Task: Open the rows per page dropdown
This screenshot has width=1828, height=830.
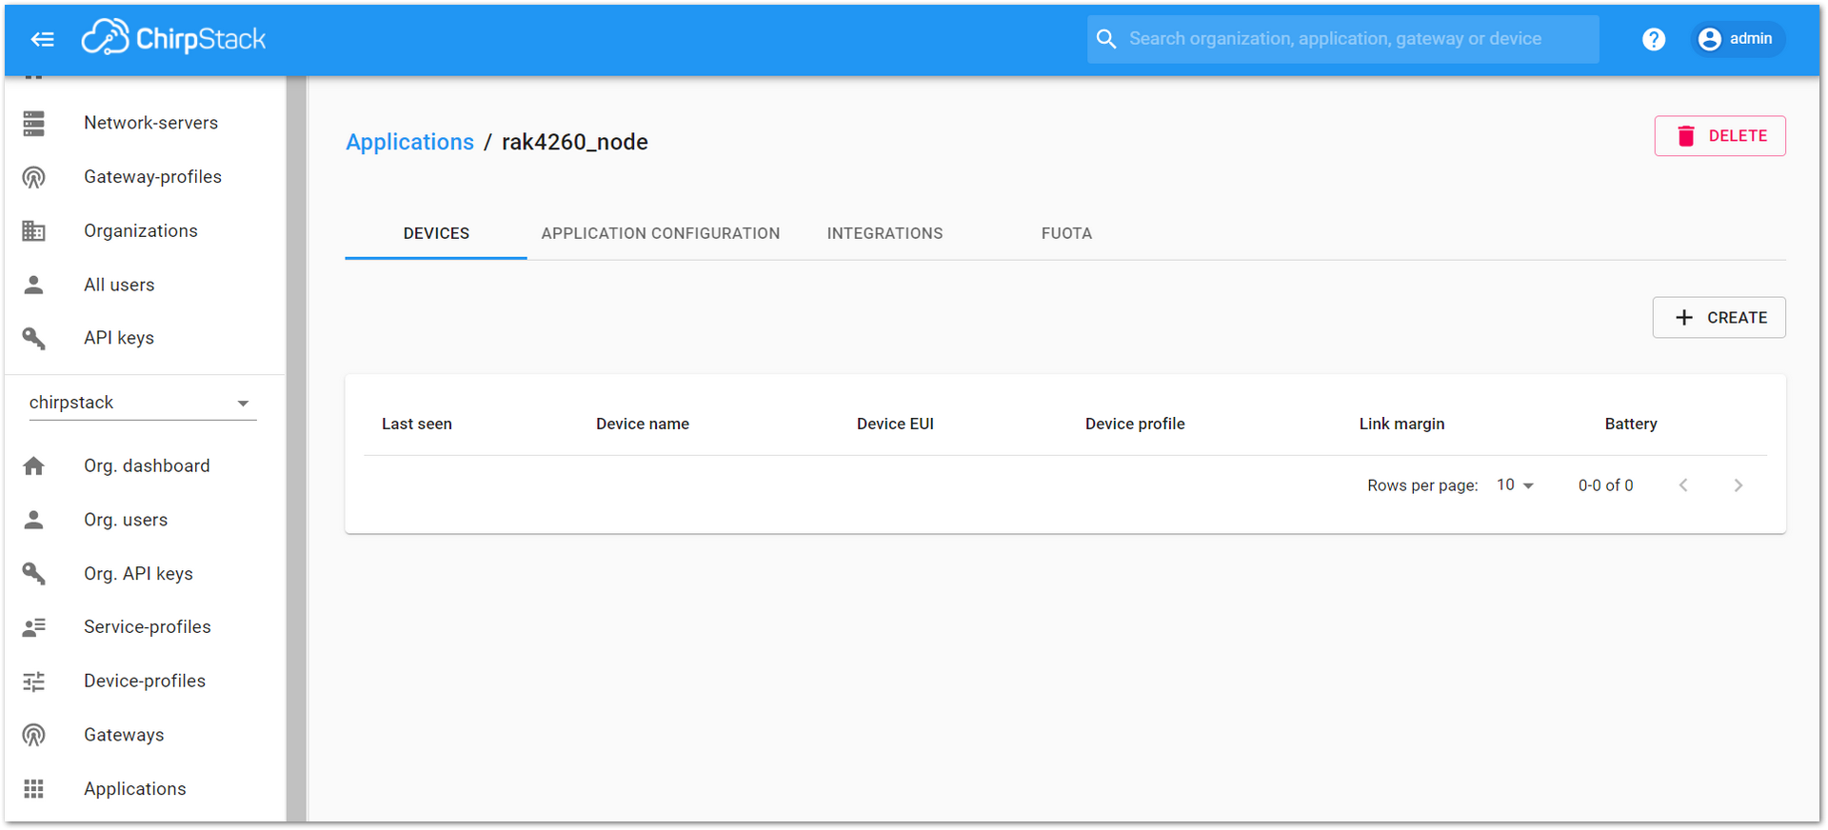Action: click(x=1515, y=485)
